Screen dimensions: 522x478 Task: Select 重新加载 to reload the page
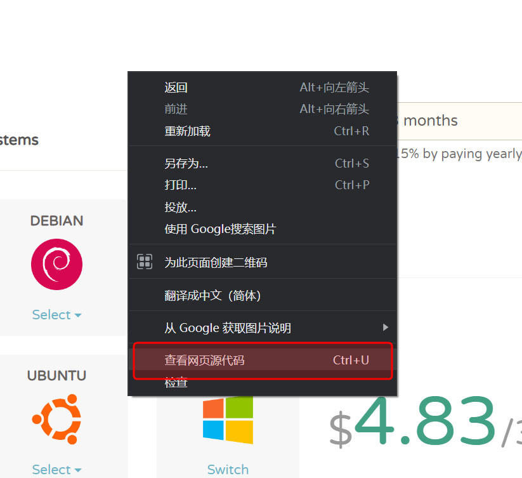(187, 131)
